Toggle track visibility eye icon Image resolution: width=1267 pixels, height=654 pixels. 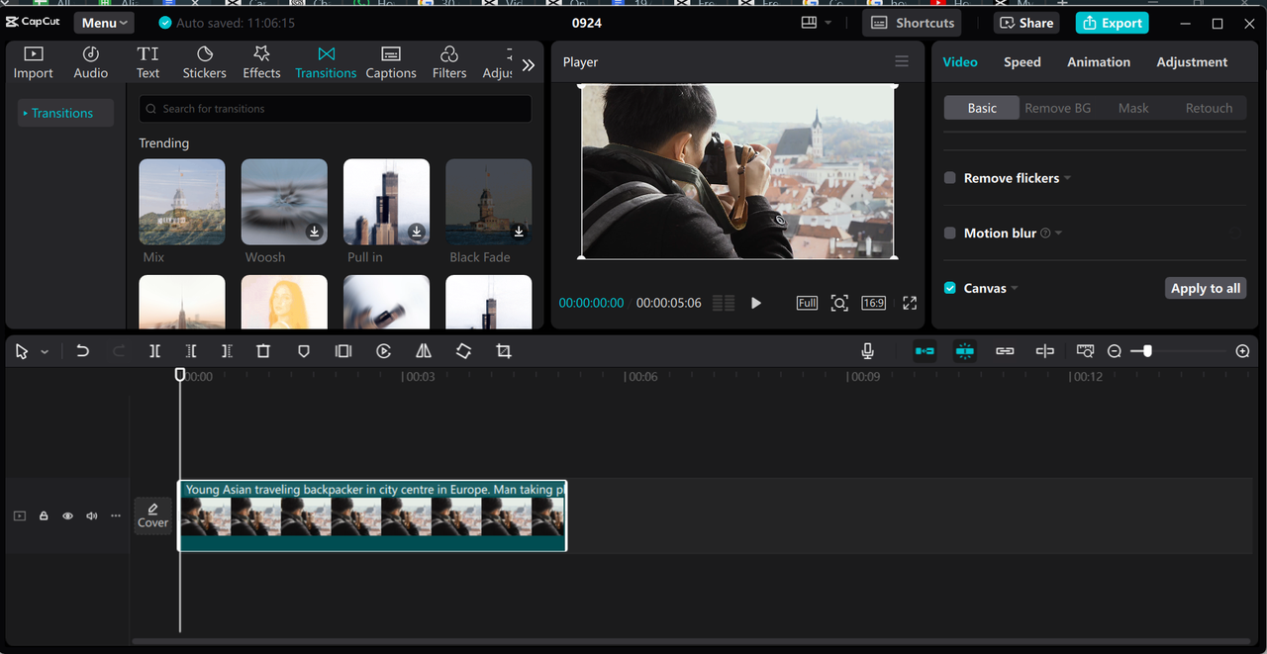coord(67,515)
